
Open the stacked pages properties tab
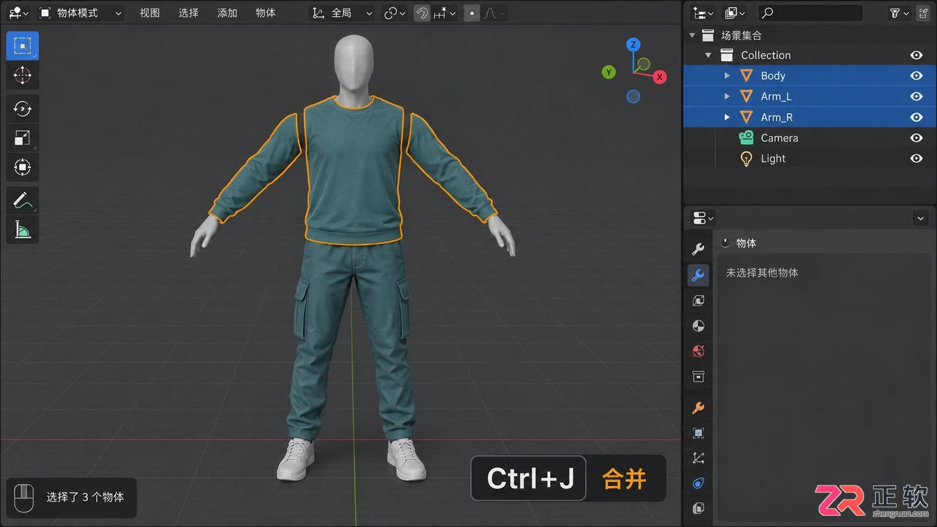(x=698, y=508)
